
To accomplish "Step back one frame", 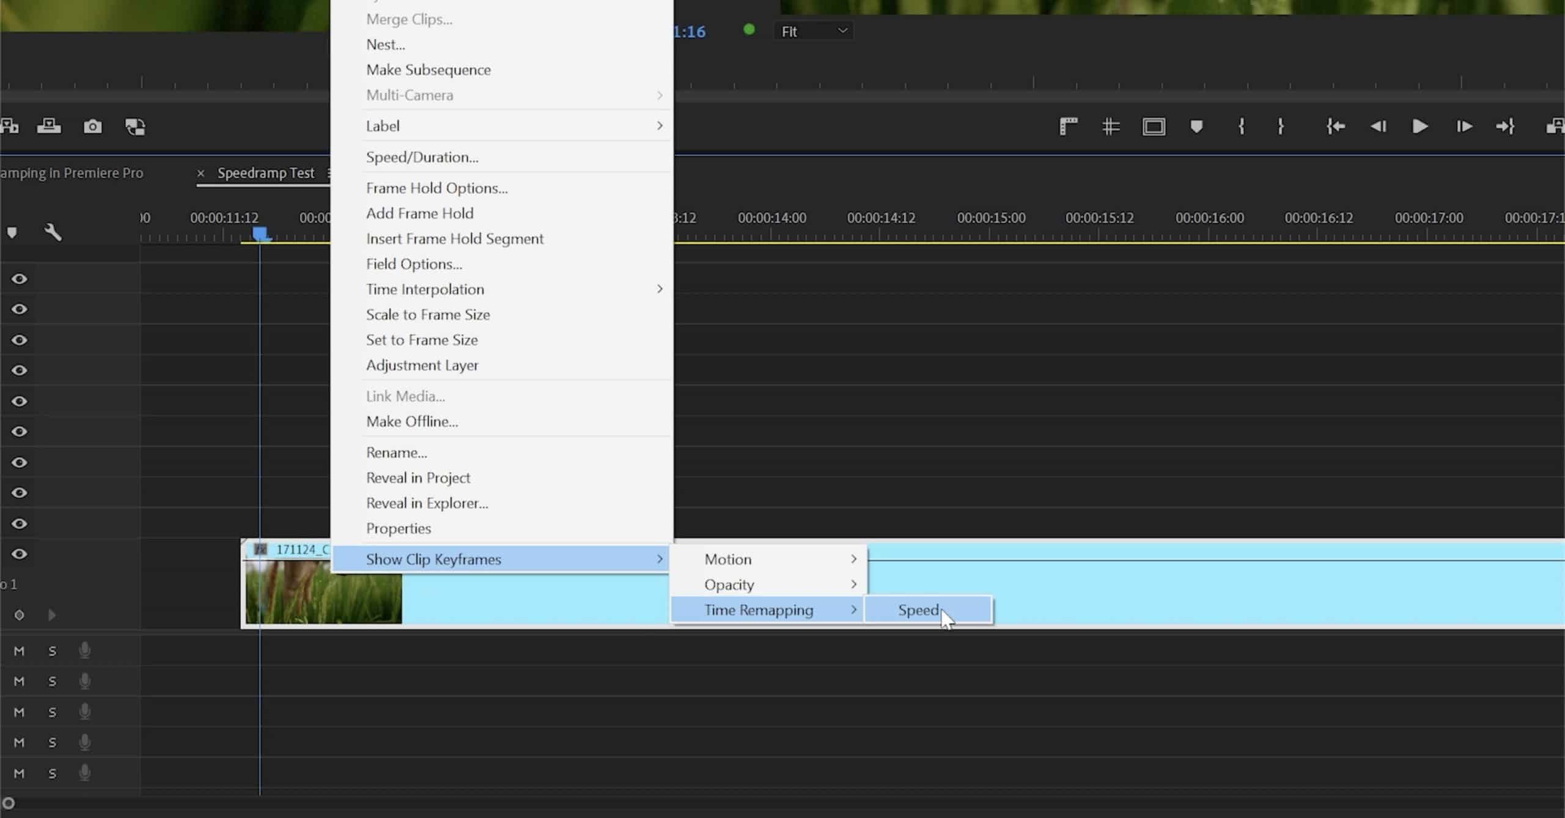I will point(1378,127).
